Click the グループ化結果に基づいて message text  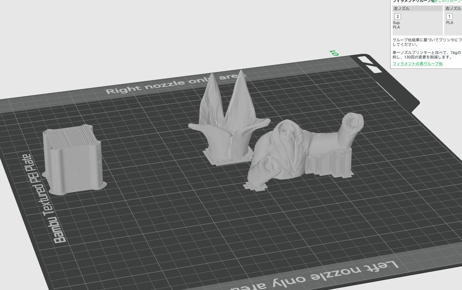point(427,42)
